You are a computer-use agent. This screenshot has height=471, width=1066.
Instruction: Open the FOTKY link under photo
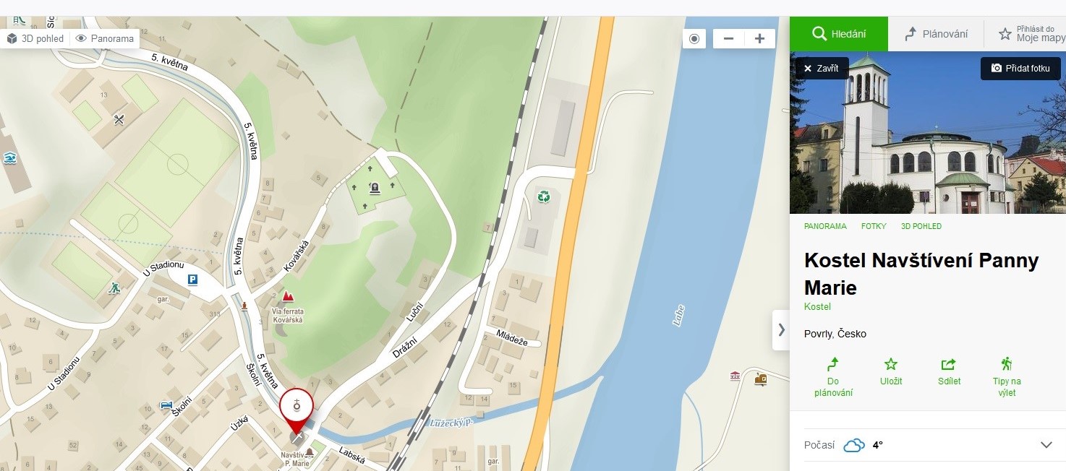(874, 226)
